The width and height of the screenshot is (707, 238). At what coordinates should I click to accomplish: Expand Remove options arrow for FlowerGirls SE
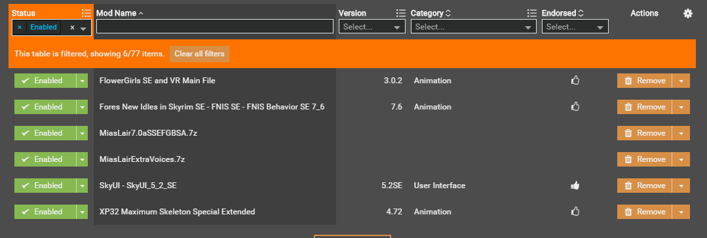pos(681,81)
